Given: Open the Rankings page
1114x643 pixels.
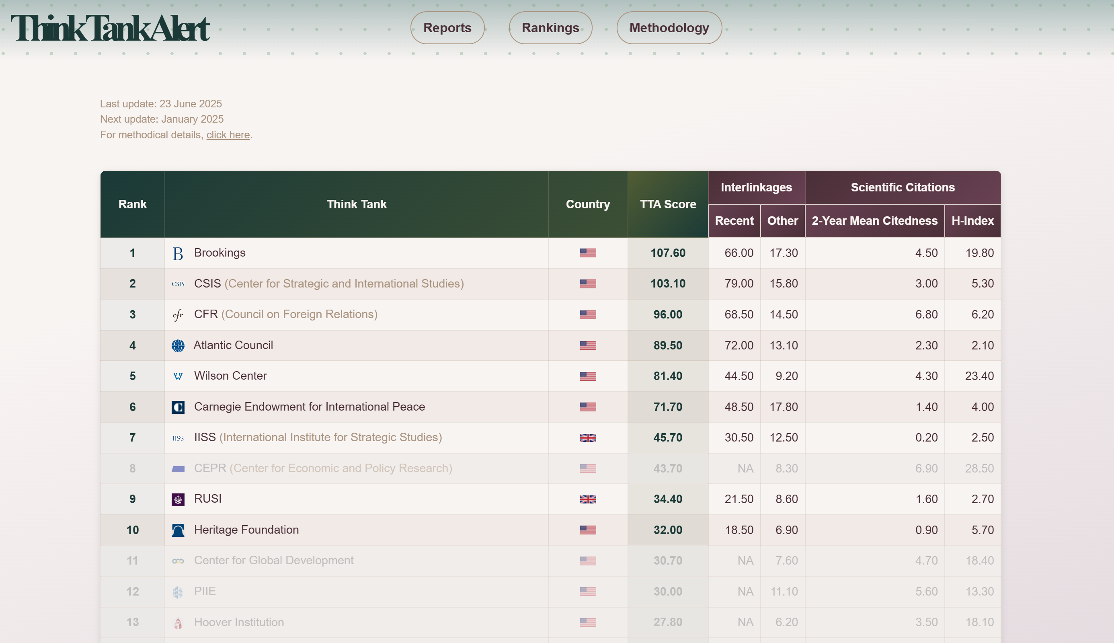Looking at the screenshot, I should coord(550,28).
